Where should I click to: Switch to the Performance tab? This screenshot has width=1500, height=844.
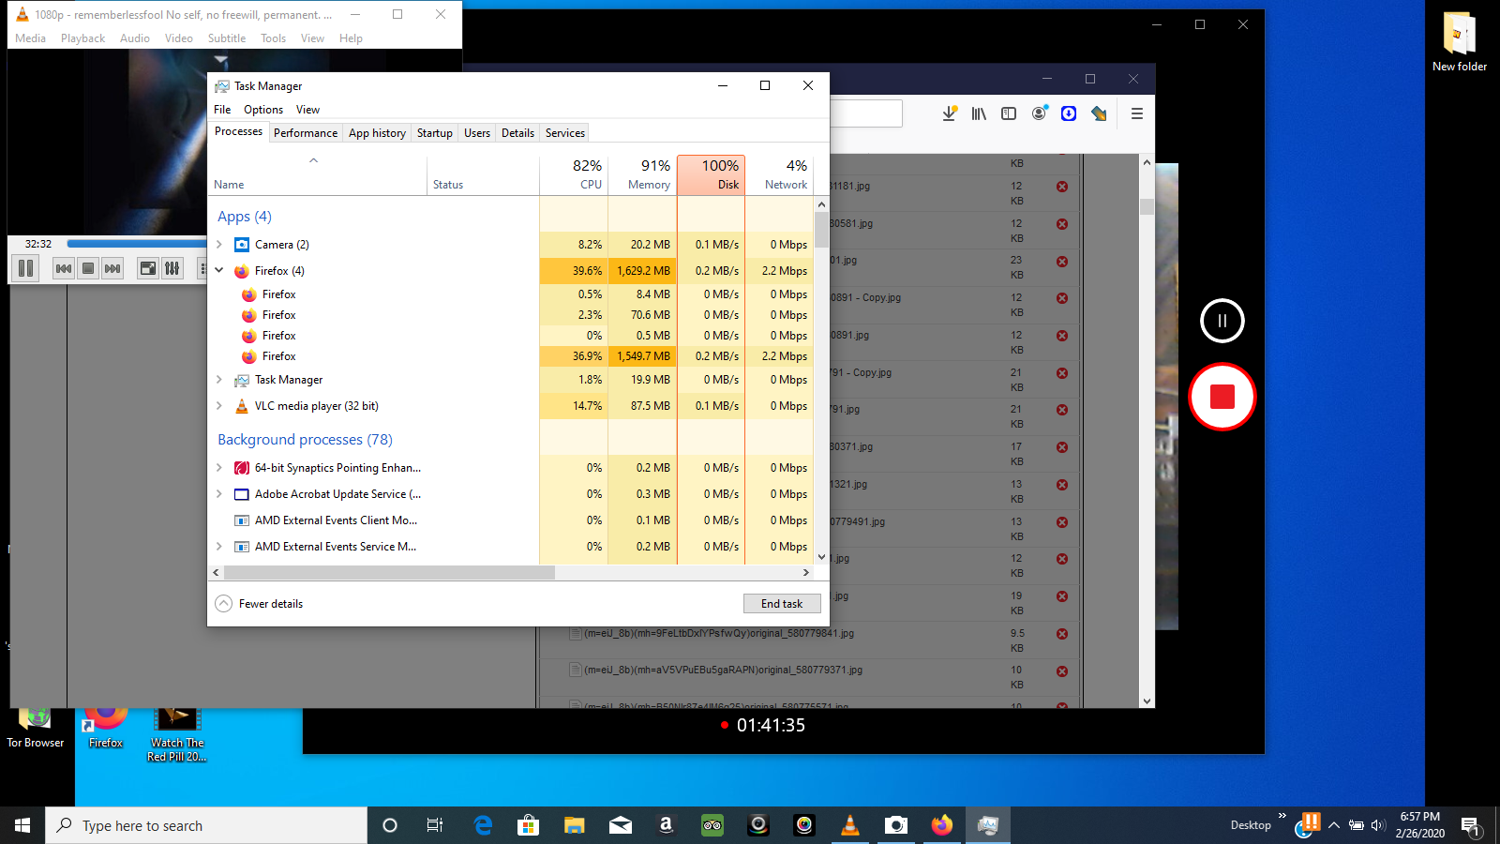point(306,133)
